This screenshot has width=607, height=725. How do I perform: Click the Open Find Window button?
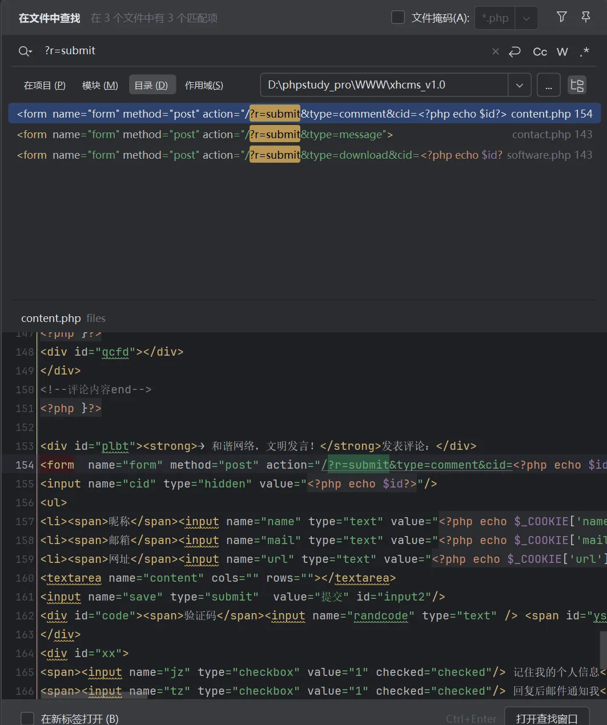[x=546, y=718]
